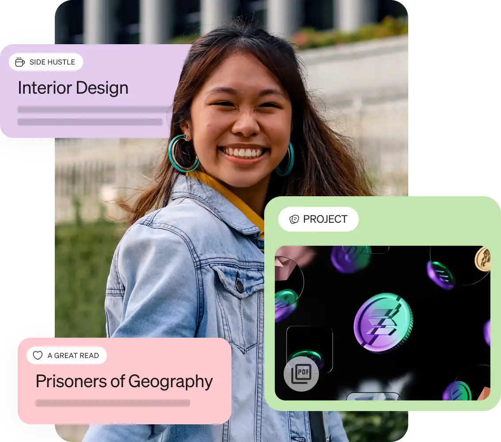Select the PROJECT label text
Image resolution: width=501 pixels, height=442 pixels.
click(325, 219)
